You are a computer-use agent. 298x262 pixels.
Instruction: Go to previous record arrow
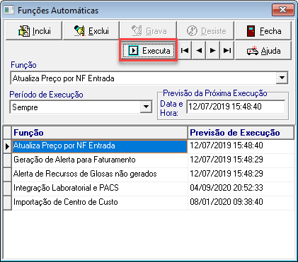[x=199, y=50]
